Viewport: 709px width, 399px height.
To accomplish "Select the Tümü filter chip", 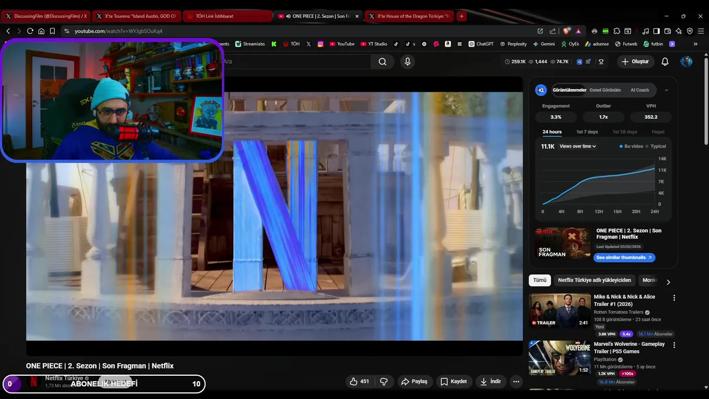I will pyautogui.click(x=540, y=280).
